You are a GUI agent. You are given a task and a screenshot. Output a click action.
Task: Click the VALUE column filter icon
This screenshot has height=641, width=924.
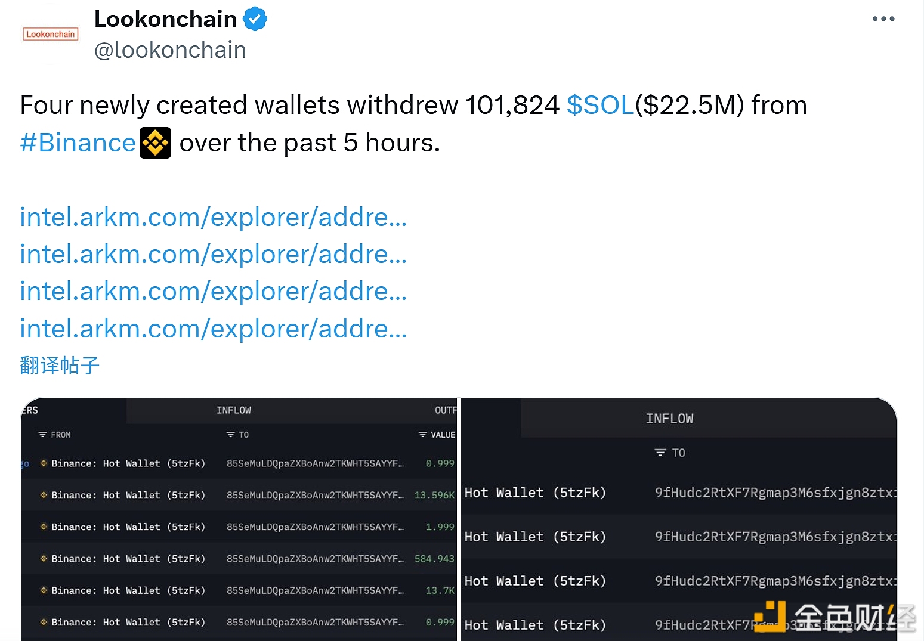pyautogui.click(x=422, y=435)
